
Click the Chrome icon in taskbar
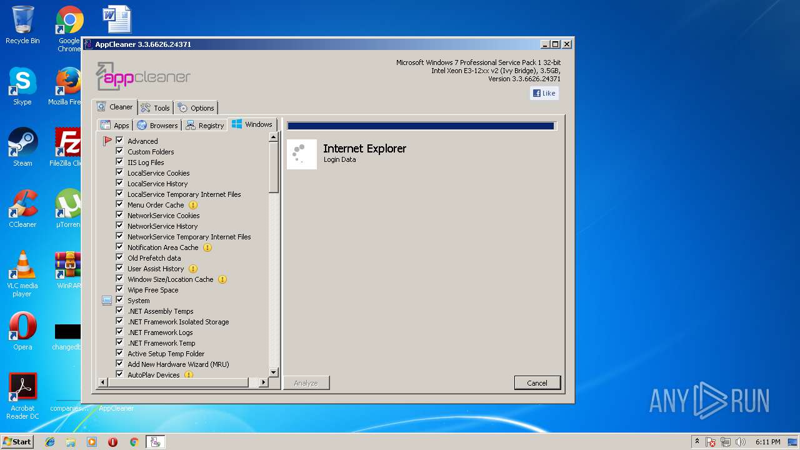tap(134, 442)
